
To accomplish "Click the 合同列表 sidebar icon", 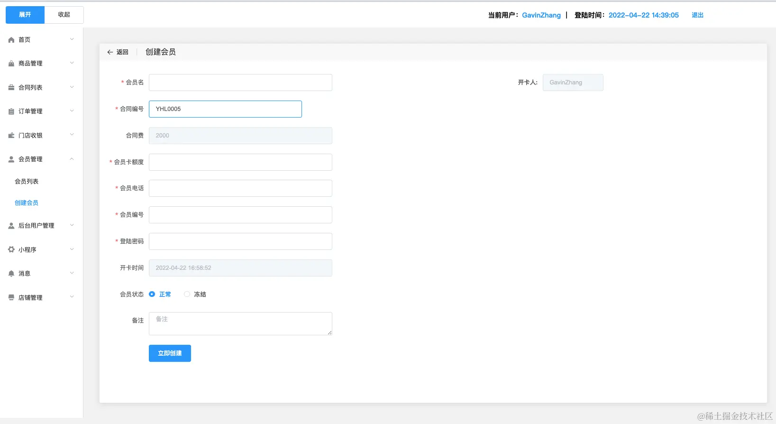I will coord(11,87).
